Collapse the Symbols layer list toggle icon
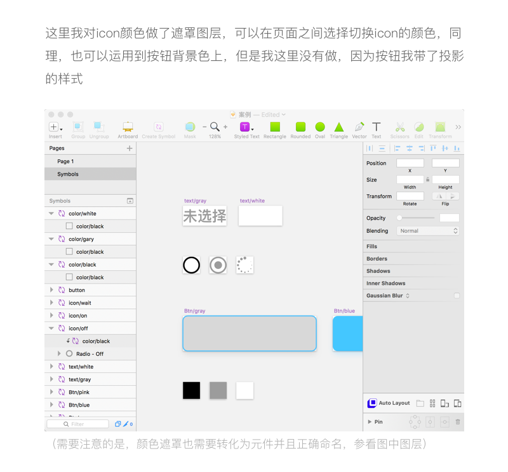Viewport: 508px width, 472px height. (130, 200)
